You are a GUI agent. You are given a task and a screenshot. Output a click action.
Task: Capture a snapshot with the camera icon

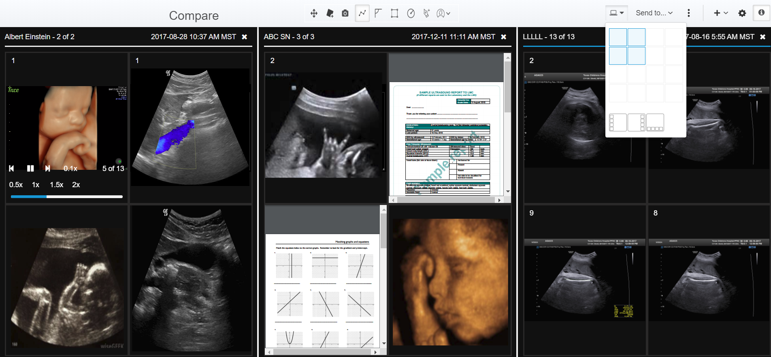pyautogui.click(x=345, y=13)
